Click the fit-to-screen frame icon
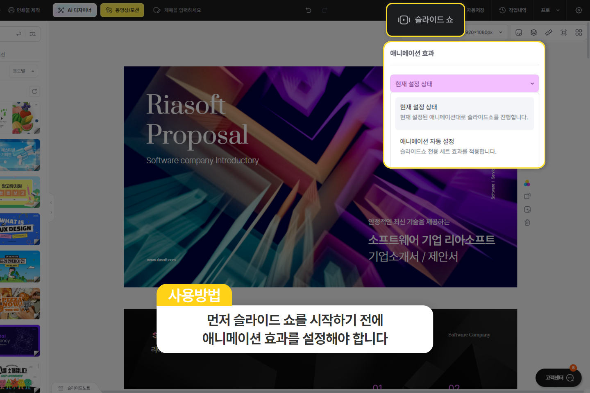 [x=564, y=32]
